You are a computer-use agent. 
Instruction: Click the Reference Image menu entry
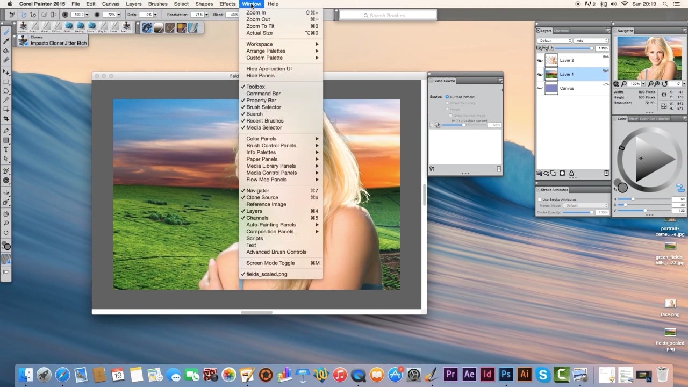[x=266, y=204]
